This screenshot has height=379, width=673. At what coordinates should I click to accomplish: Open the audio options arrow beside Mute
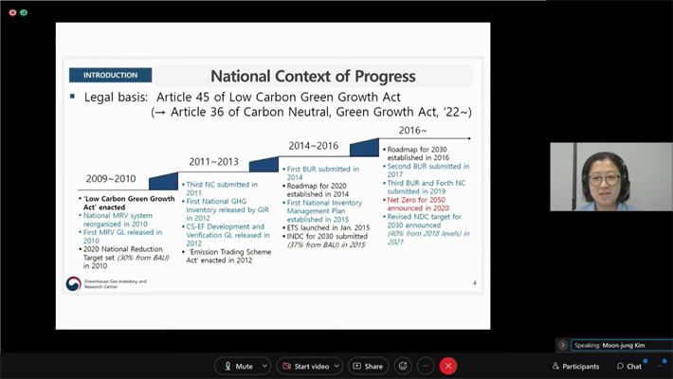264,366
